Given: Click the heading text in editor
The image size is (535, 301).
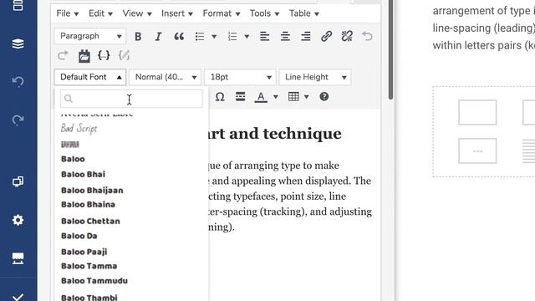Looking at the screenshot, I should 275,134.
